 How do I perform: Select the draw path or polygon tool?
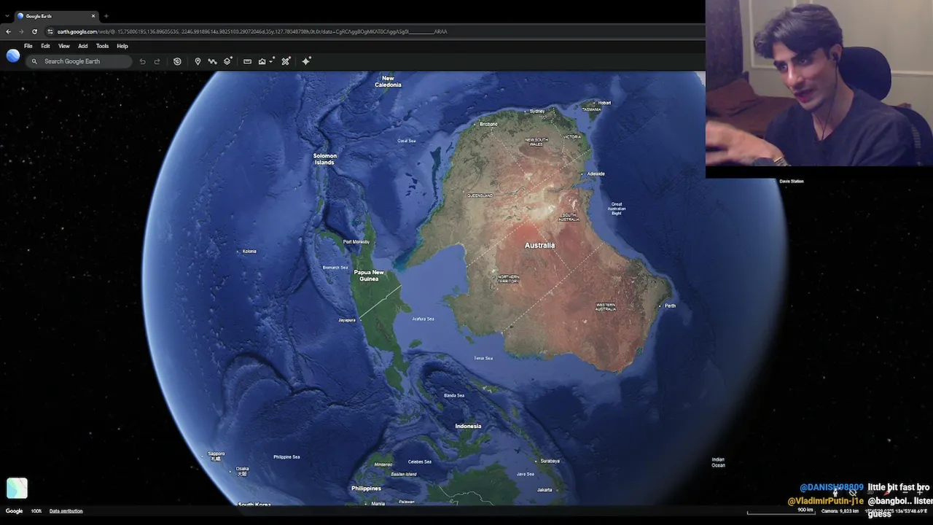[x=212, y=61]
